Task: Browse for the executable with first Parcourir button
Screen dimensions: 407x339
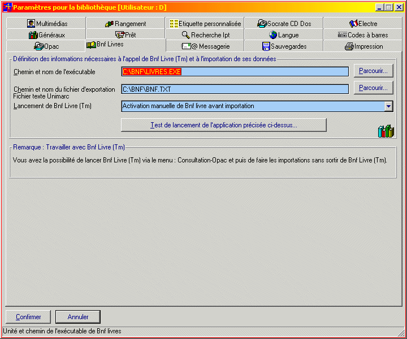Action: coord(373,71)
